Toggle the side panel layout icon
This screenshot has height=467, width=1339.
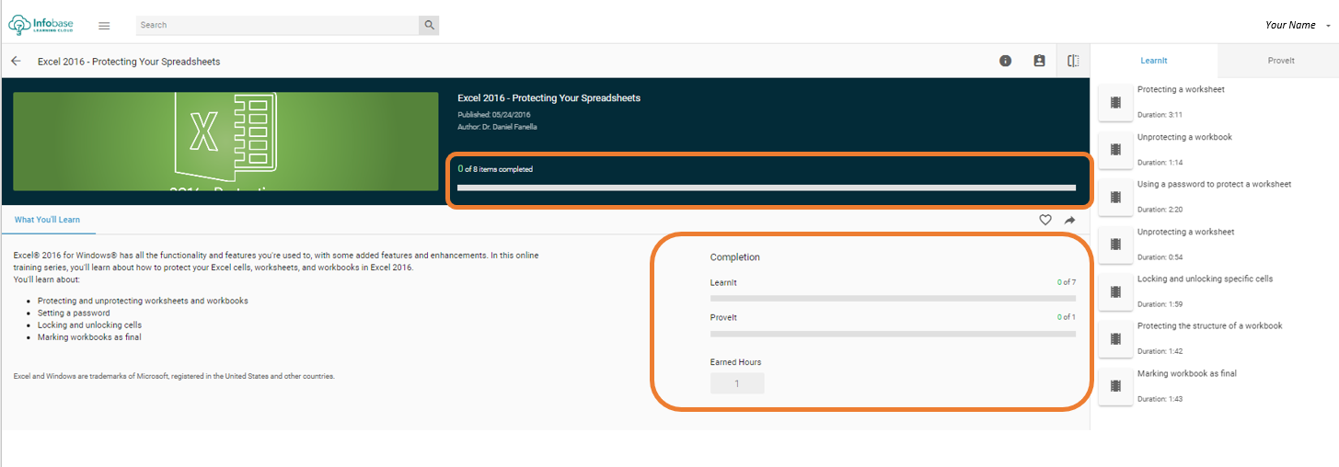pos(1073,61)
